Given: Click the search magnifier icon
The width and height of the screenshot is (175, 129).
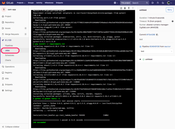Looking at the screenshot, I should (147, 3).
